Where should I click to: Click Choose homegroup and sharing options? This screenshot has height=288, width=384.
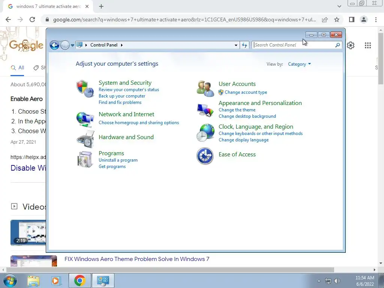click(x=139, y=123)
